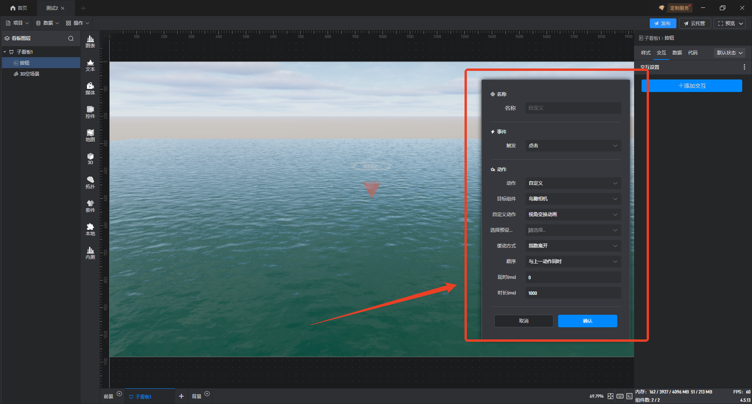The width and height of the screenshot is (752, 404).
Task: Select the 地图 map components icon
Action: [90, 135]
